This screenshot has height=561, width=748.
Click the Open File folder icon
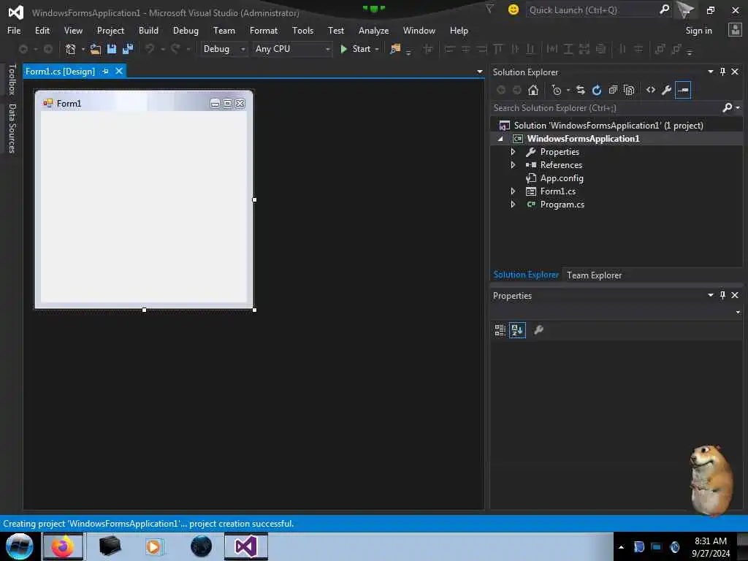click(96, 49)
